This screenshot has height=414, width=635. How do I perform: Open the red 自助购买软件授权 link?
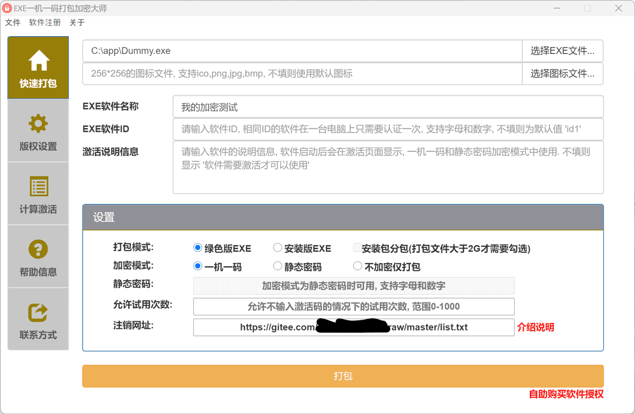coord(566,394)
